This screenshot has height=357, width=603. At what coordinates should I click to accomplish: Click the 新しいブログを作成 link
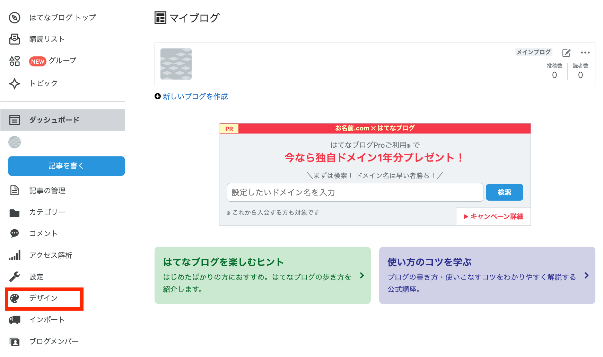[195, 97]
